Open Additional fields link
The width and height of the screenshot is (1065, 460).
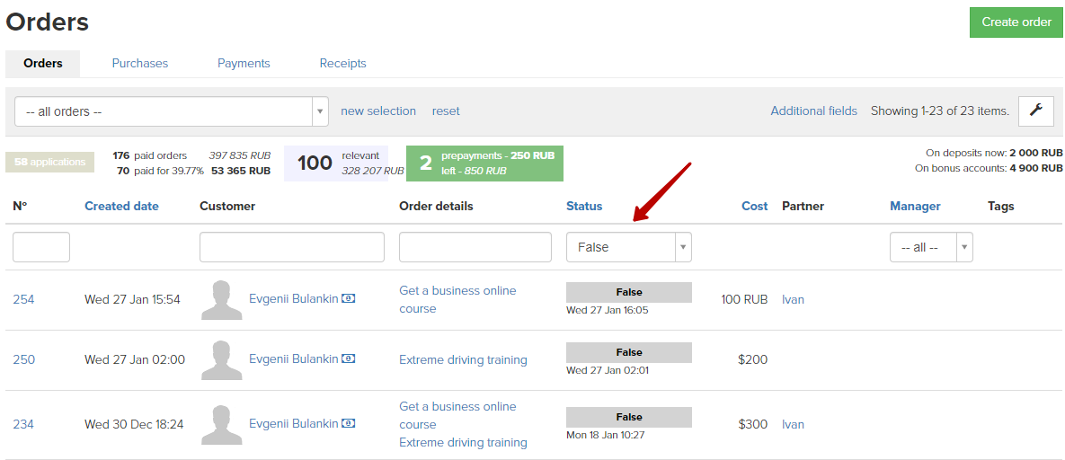click(813, 111)
